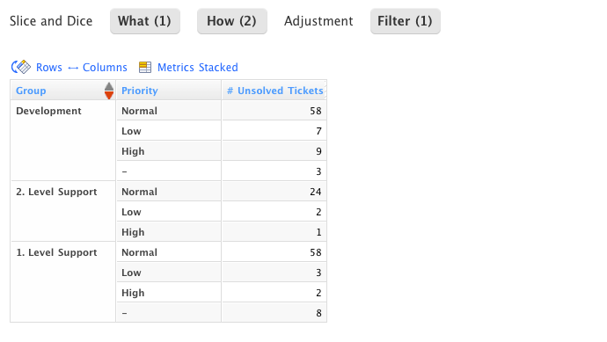607x342 pixels.
Task: Click the Rows ↔ Columns link
Action: point(82,68)
